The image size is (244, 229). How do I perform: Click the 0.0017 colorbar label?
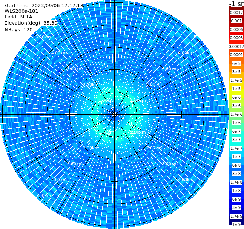point(236,12)
